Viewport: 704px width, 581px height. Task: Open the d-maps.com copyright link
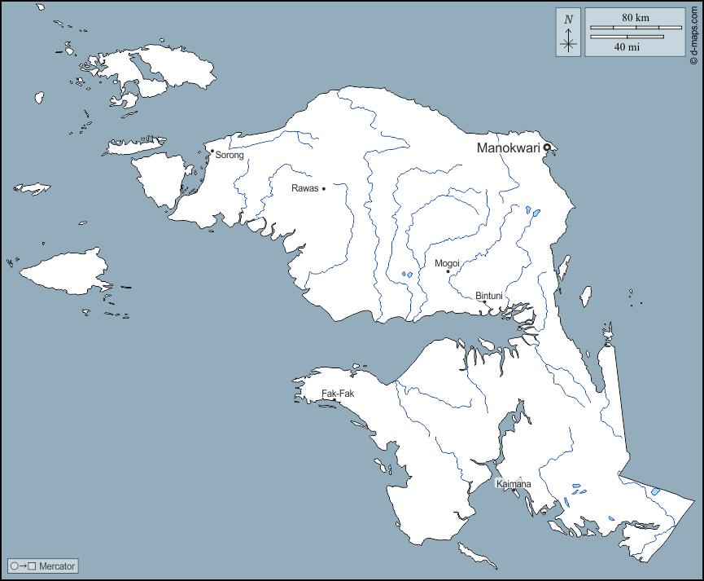click(x=693, y=33)
